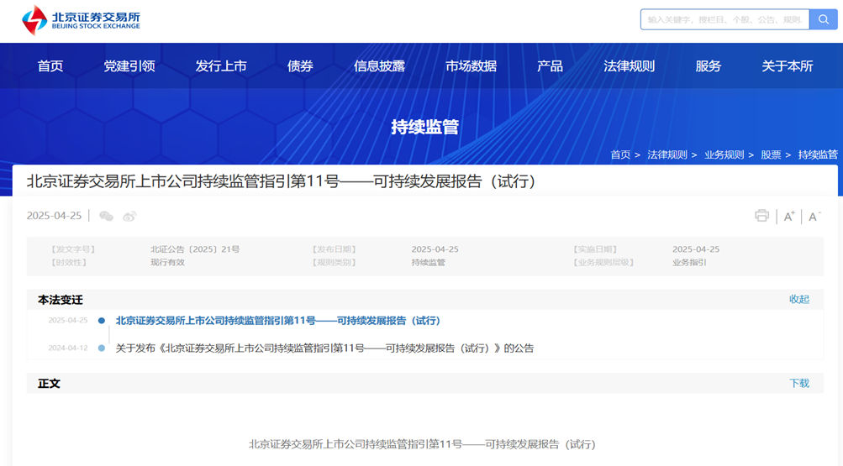Click 下载 to download the document
The image size is (843, 466).
point(798,384)
